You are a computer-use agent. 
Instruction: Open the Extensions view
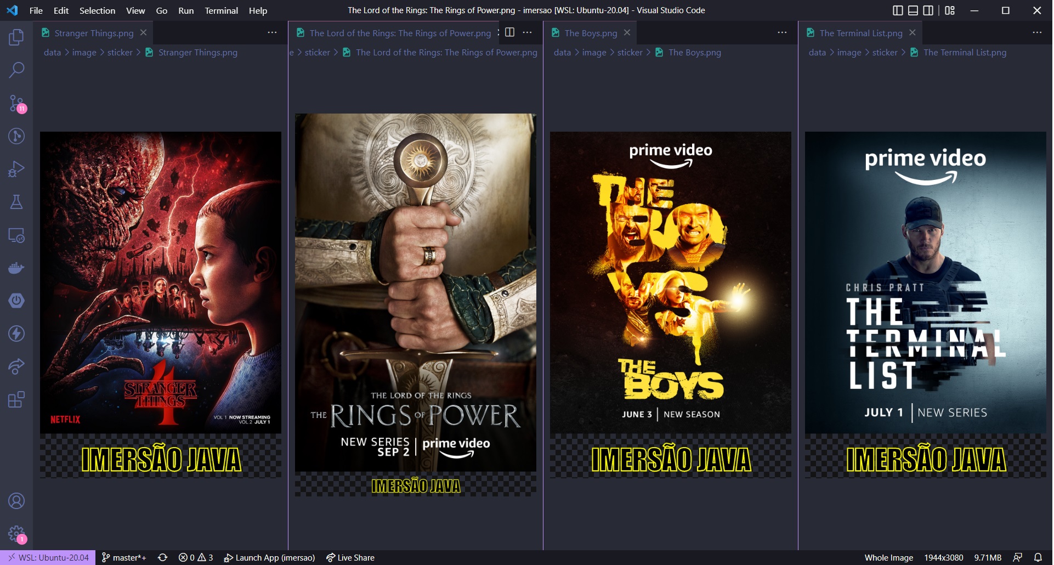point(16,399)
